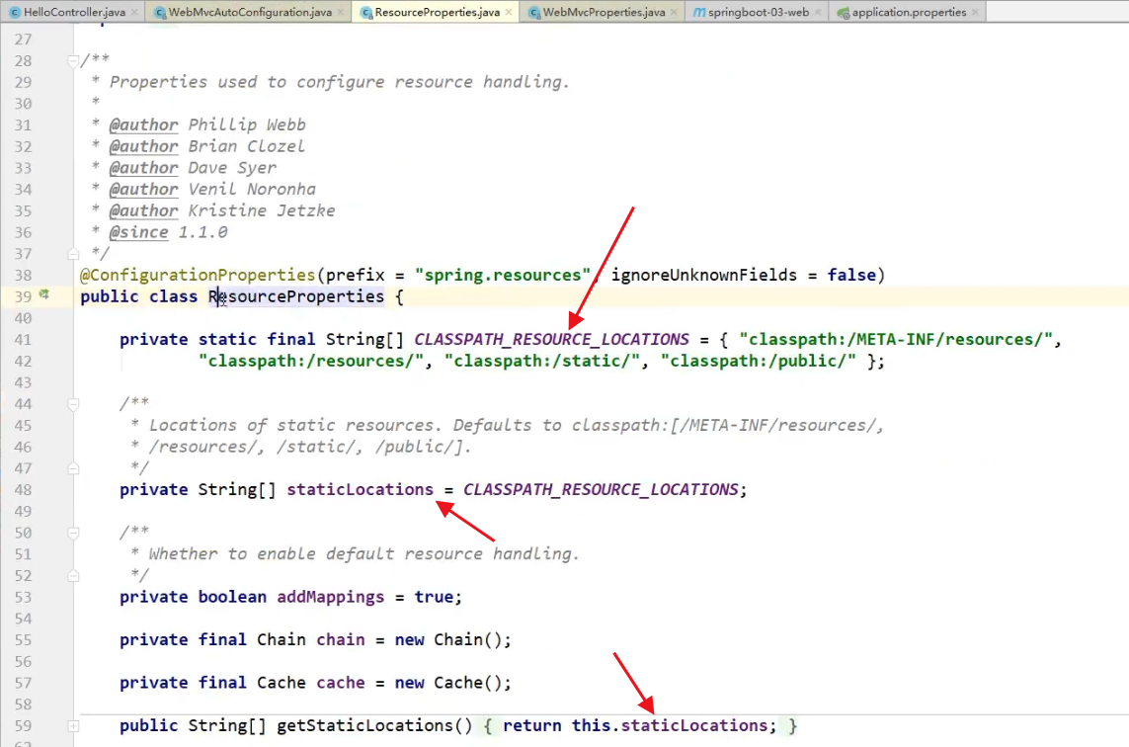Close the springboot-03-web tab
The image size is (1129, 747).
818,12
